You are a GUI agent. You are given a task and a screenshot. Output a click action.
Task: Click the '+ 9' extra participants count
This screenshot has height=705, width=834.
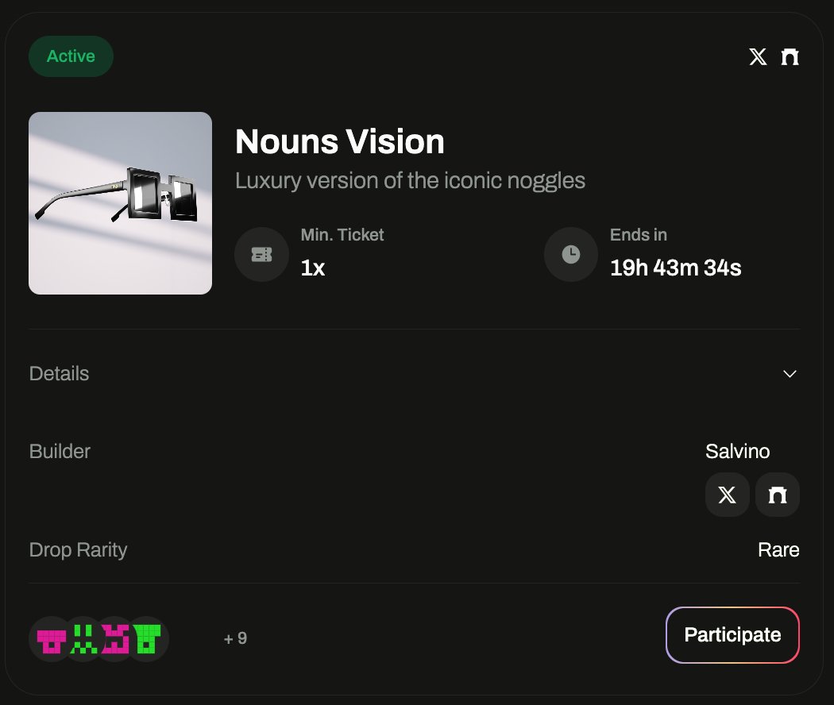(235, 638)
